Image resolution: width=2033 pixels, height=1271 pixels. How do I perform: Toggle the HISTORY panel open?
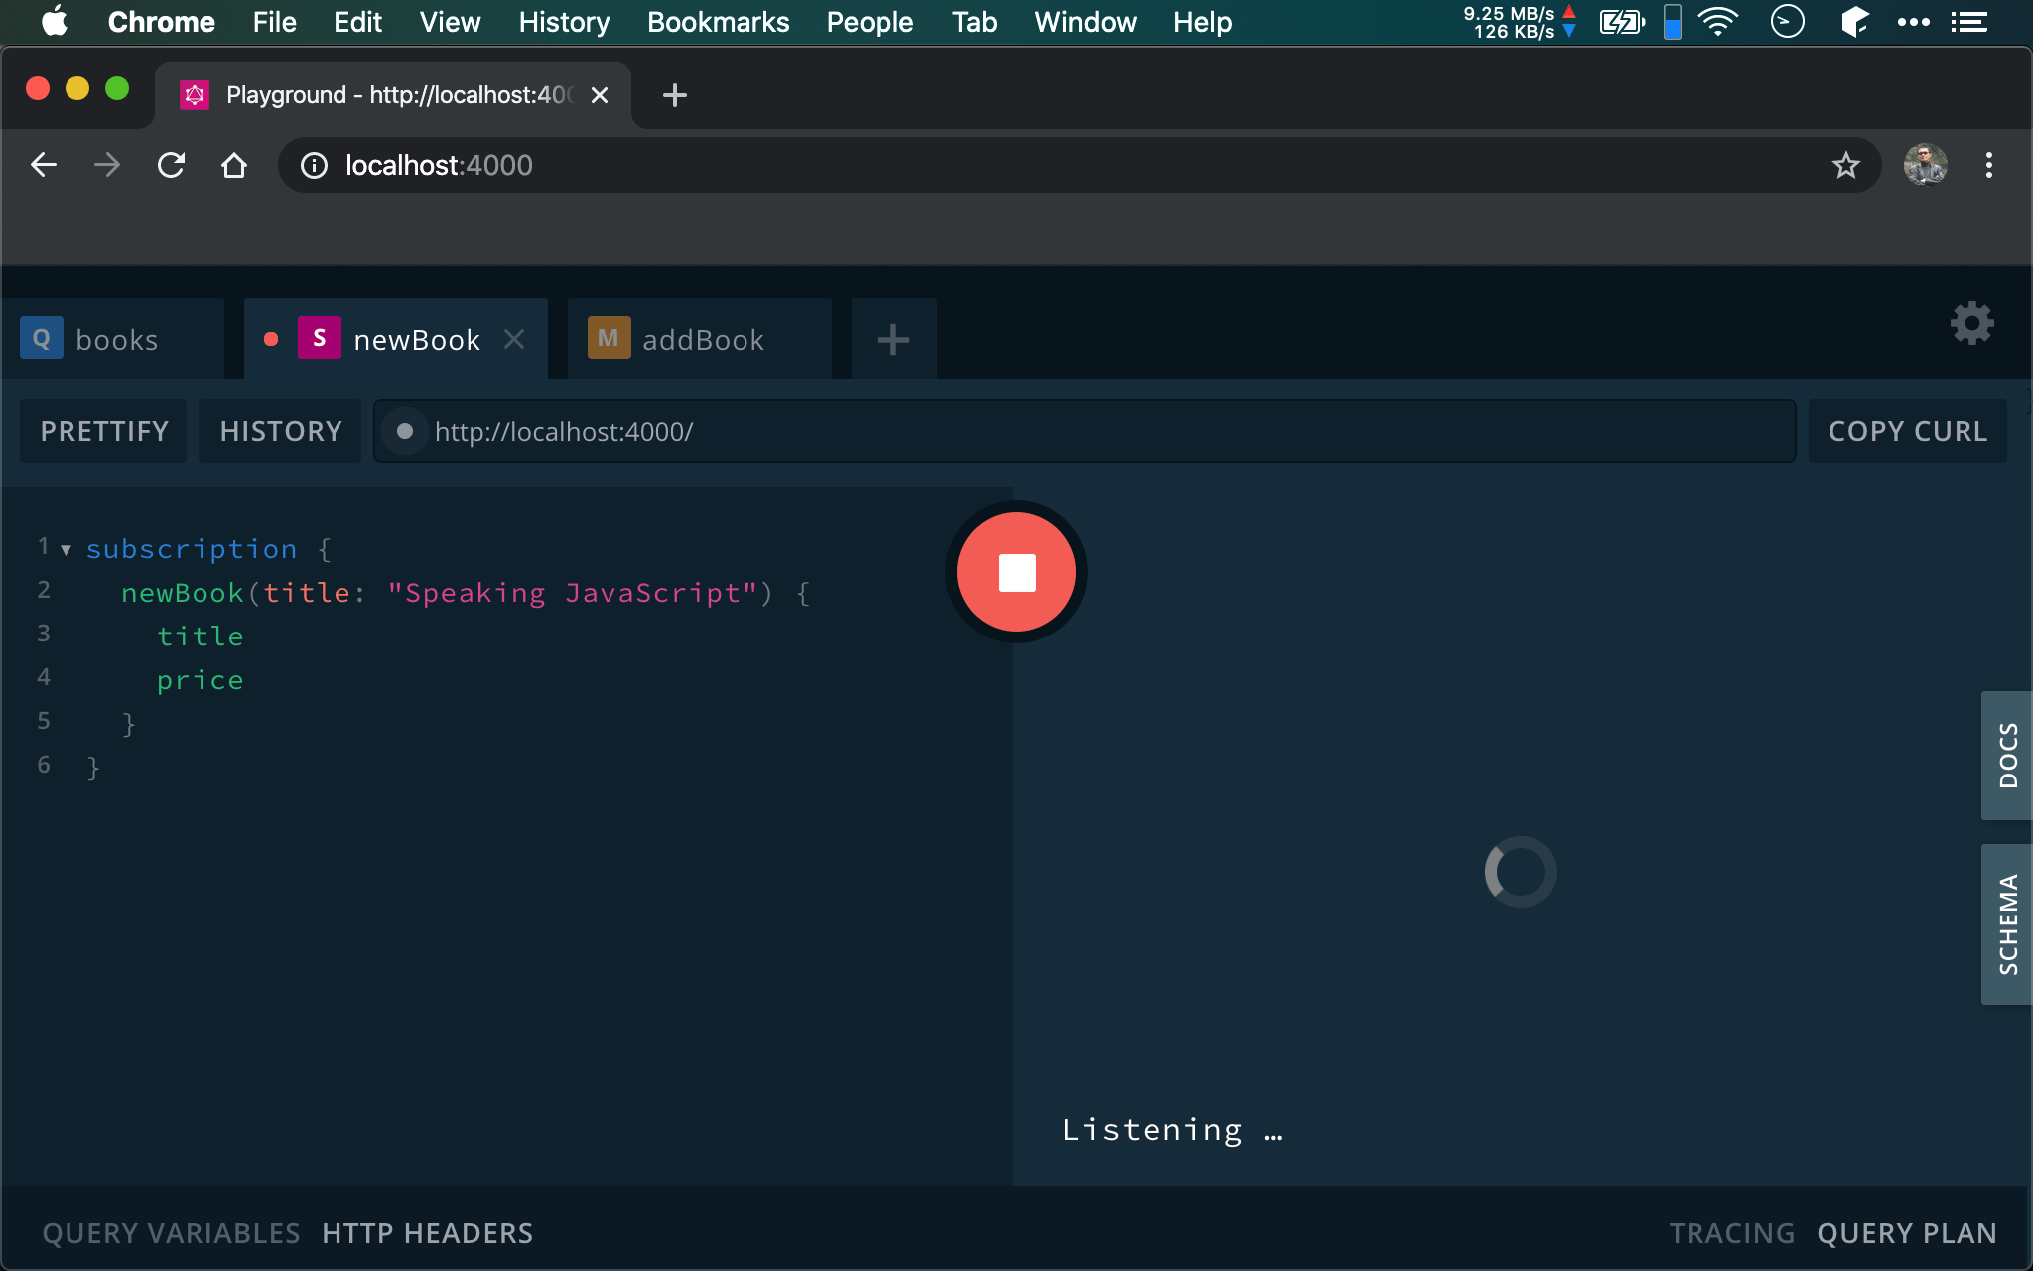click(x=280, y=431)
